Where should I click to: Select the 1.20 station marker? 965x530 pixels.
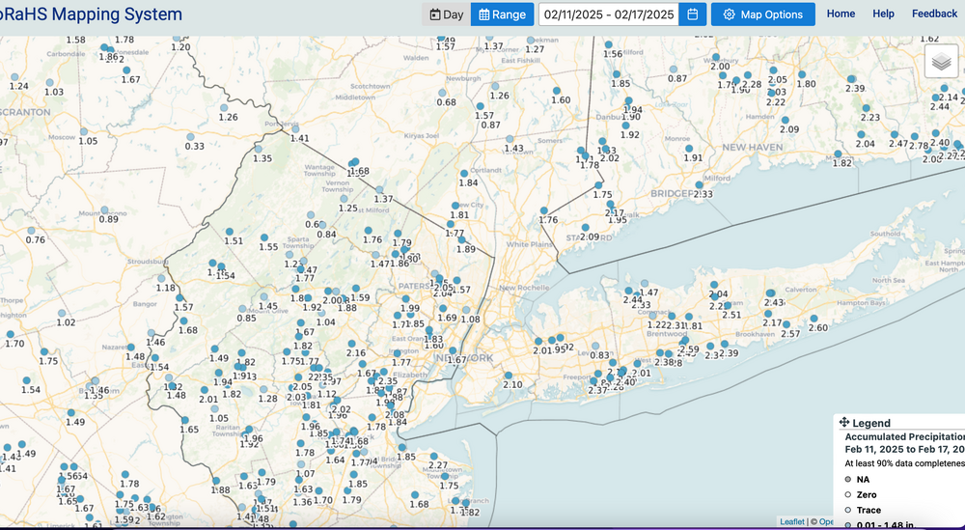click(x=176, y=39)
